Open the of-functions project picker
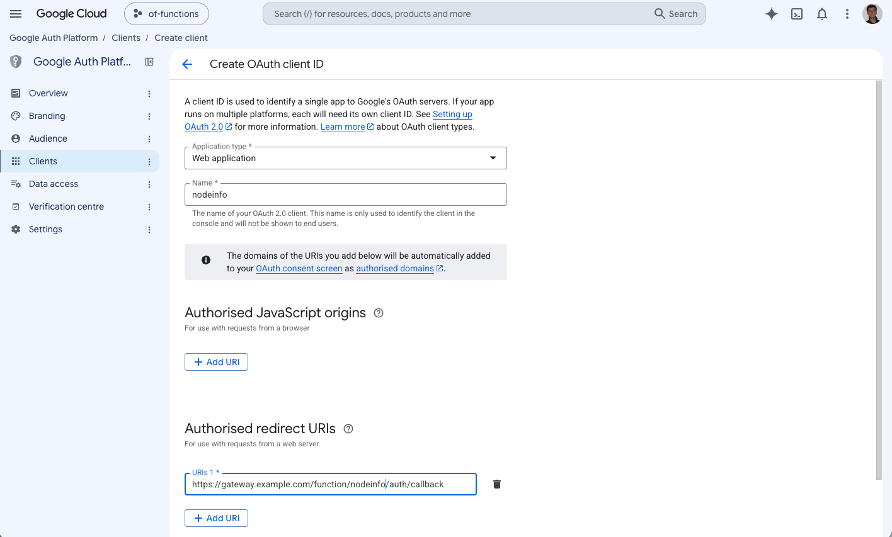Image resolution: width=892 pixels, height=537 pixels. 166,14
